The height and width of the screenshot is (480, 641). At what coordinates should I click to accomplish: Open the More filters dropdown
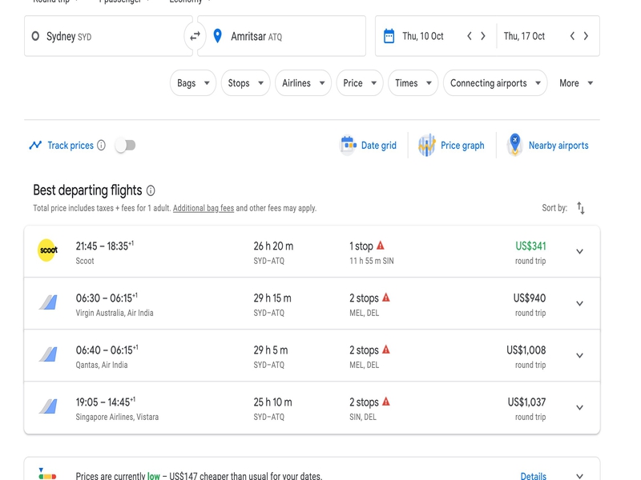[x=576, y=83]
